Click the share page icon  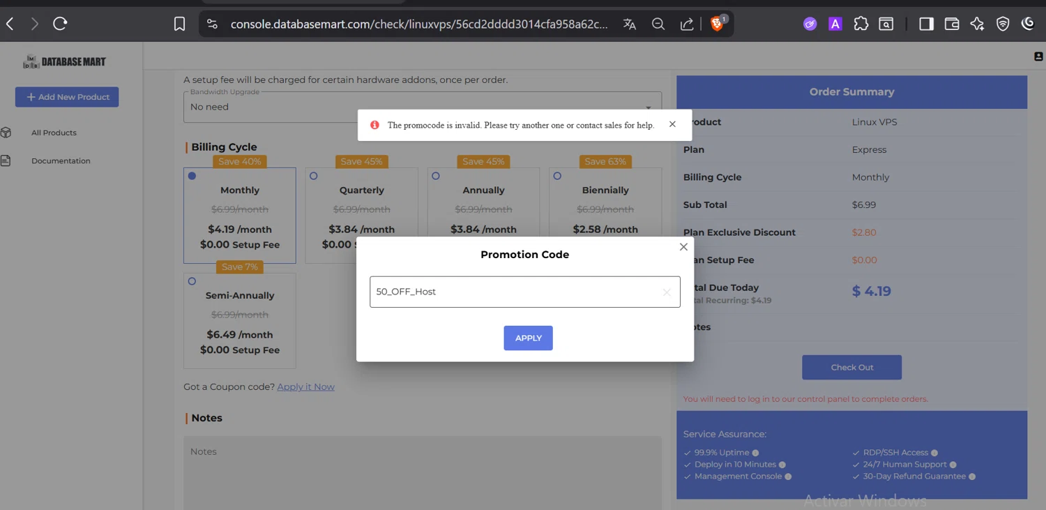(687, 24)
